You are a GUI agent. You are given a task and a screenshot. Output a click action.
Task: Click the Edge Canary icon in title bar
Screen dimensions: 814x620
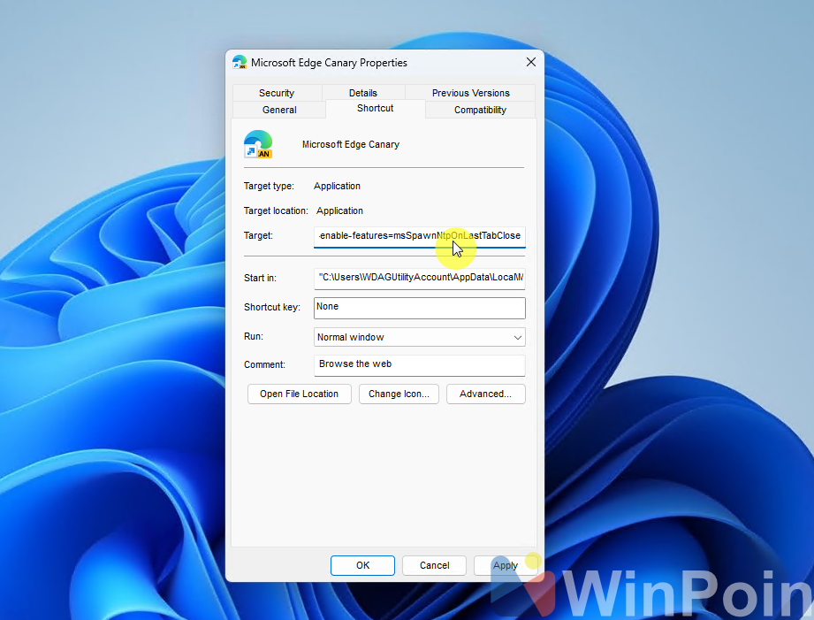(239, 63)
